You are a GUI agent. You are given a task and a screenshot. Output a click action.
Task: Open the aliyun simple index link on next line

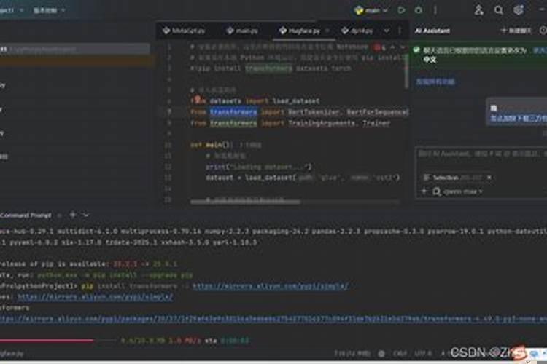click(96, 297)
